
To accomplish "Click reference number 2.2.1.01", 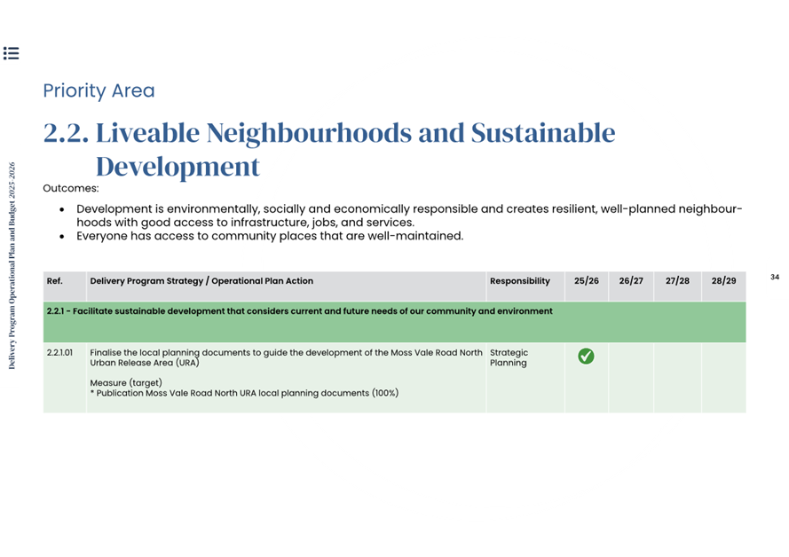I will 60,353.
